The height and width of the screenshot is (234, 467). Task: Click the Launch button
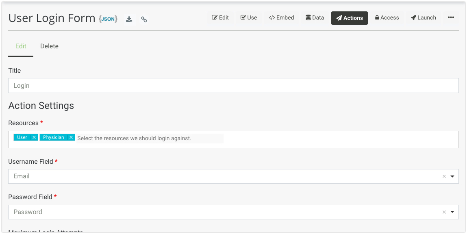[423, 18]
